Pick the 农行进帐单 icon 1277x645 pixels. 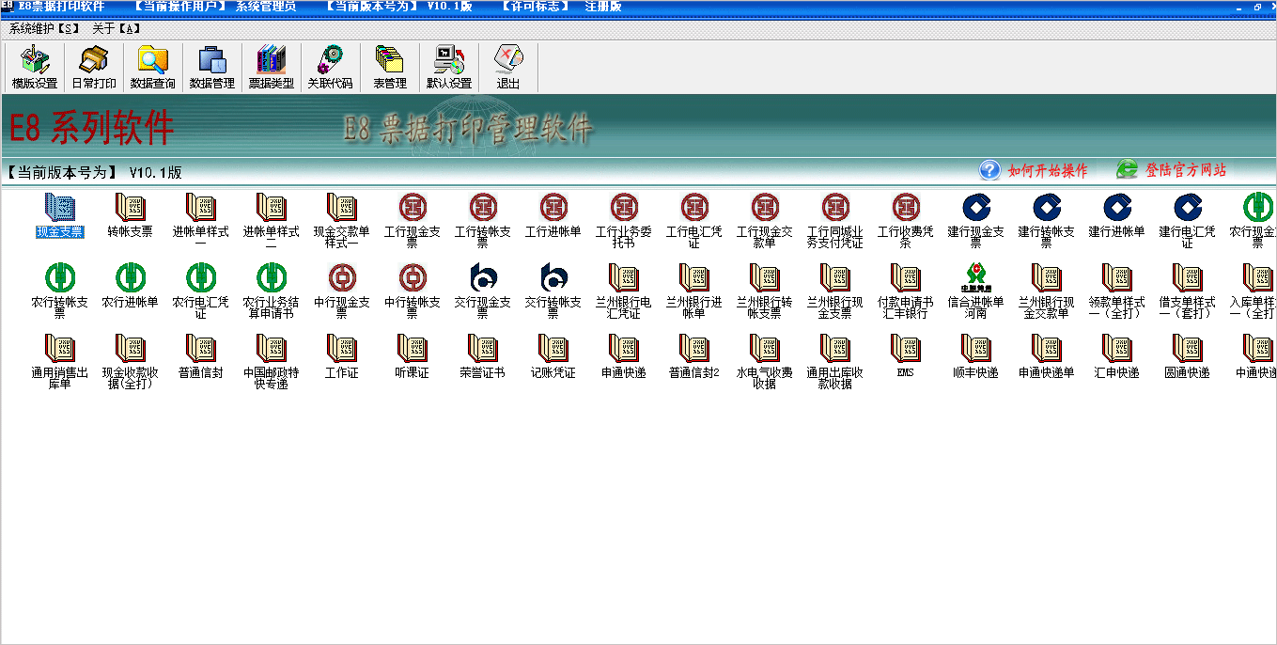[130, 286]
